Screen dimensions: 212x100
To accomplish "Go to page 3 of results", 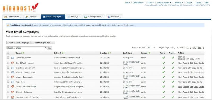I will click(190, 47).
